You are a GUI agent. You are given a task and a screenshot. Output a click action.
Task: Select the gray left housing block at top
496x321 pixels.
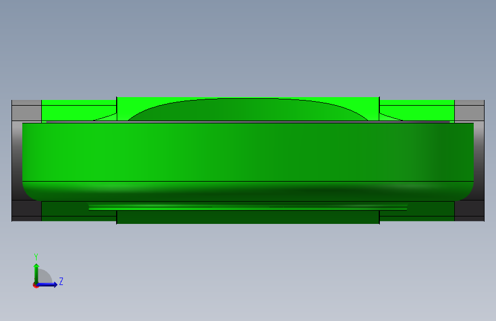(26, 110)
